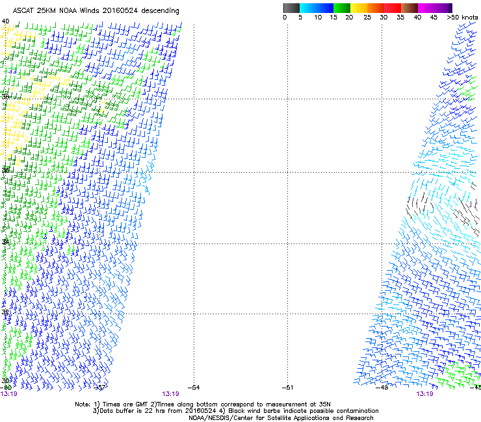Click the NOAA/NESDIS Center for Satellite Applications credit
481x422 pixels.
pos(281,418)
